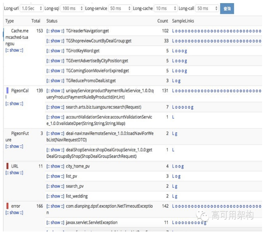This screenshot has width=268, height=237.
Task: Click the blue 查询 query button
Action: [x=227, y=8]
